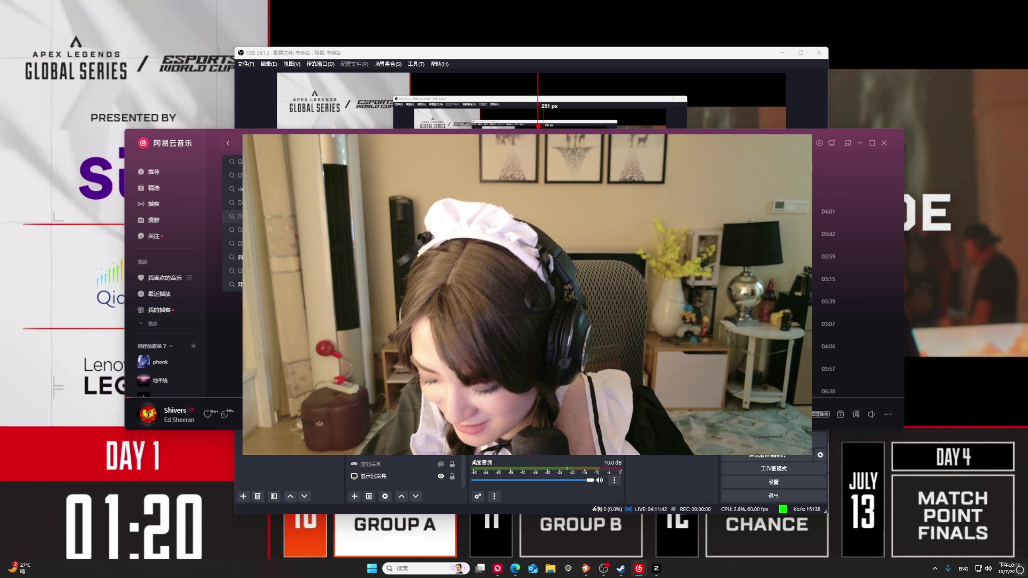The image size is (1028, 578).
Task: Toggle visibility of 显示器采集 source
Action: 441,476
